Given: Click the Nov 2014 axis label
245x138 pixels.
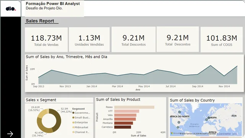Looking at the screenshot, I should tap(224, 86).
